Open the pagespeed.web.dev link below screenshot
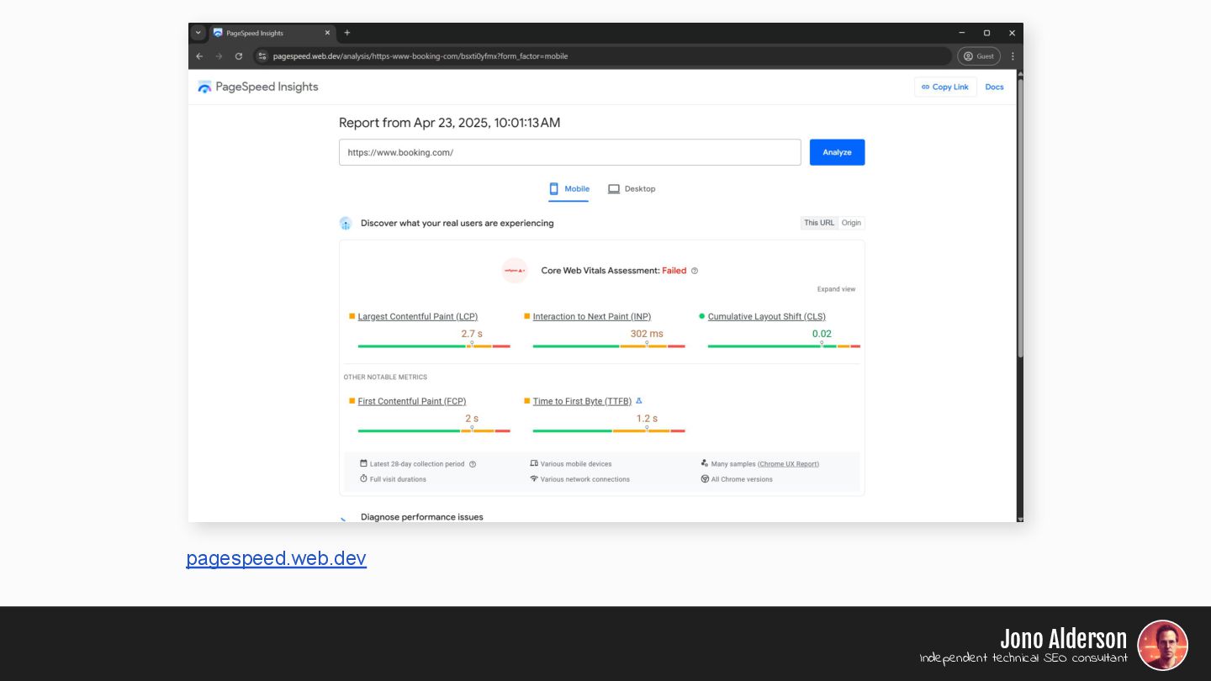 [276, 558]
